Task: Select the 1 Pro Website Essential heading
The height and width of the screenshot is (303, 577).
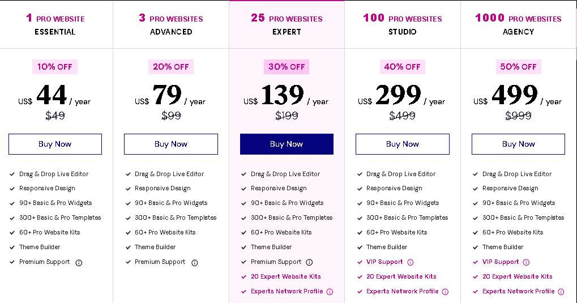Action: point(55,24)
